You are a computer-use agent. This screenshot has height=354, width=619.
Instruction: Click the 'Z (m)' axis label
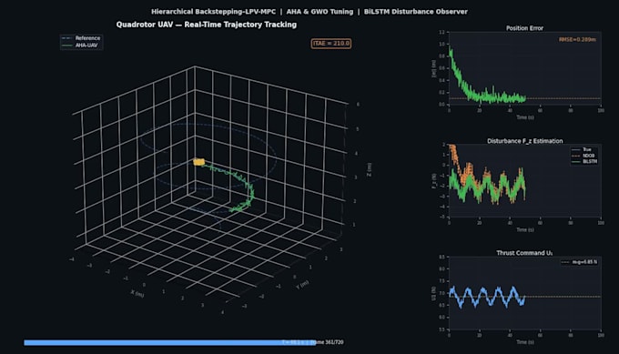click(369, 169)
